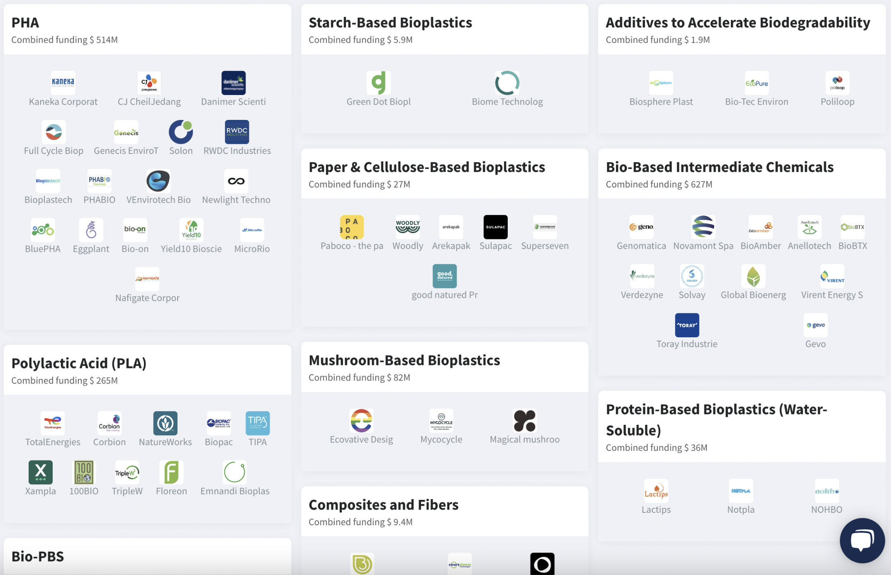Open the Biome Technologies circular logo
The image size is (891, 575).
[507, 83]
